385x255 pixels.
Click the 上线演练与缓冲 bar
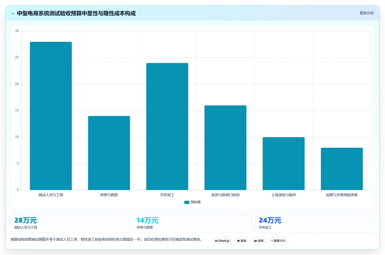pos(283,164)
